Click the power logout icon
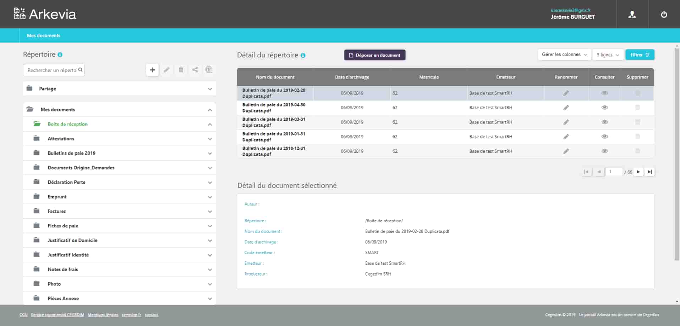This screenshot has width=680, height=326. click(664, 15)
